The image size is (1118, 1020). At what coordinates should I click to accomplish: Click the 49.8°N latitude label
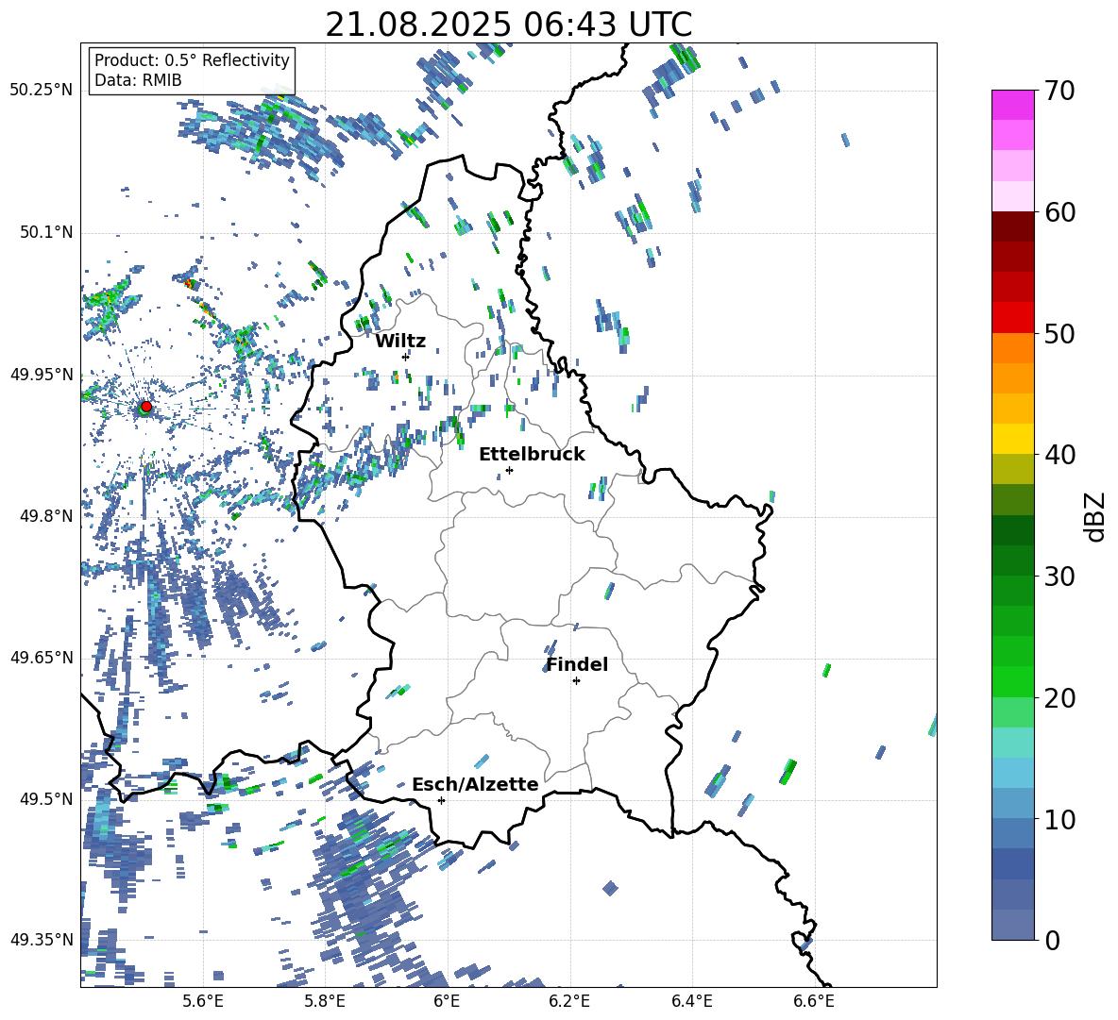pos(46,516)
